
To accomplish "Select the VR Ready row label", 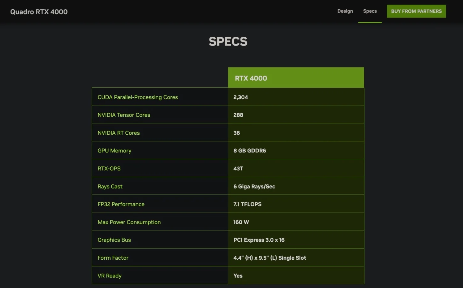I will point(110,276).
